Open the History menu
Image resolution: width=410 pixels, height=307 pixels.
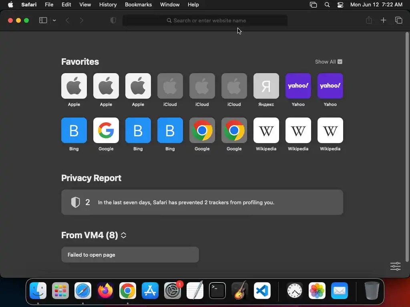[108, 5]
